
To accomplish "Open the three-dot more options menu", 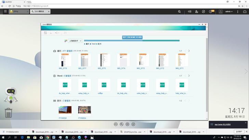I will tap(238, 12).
